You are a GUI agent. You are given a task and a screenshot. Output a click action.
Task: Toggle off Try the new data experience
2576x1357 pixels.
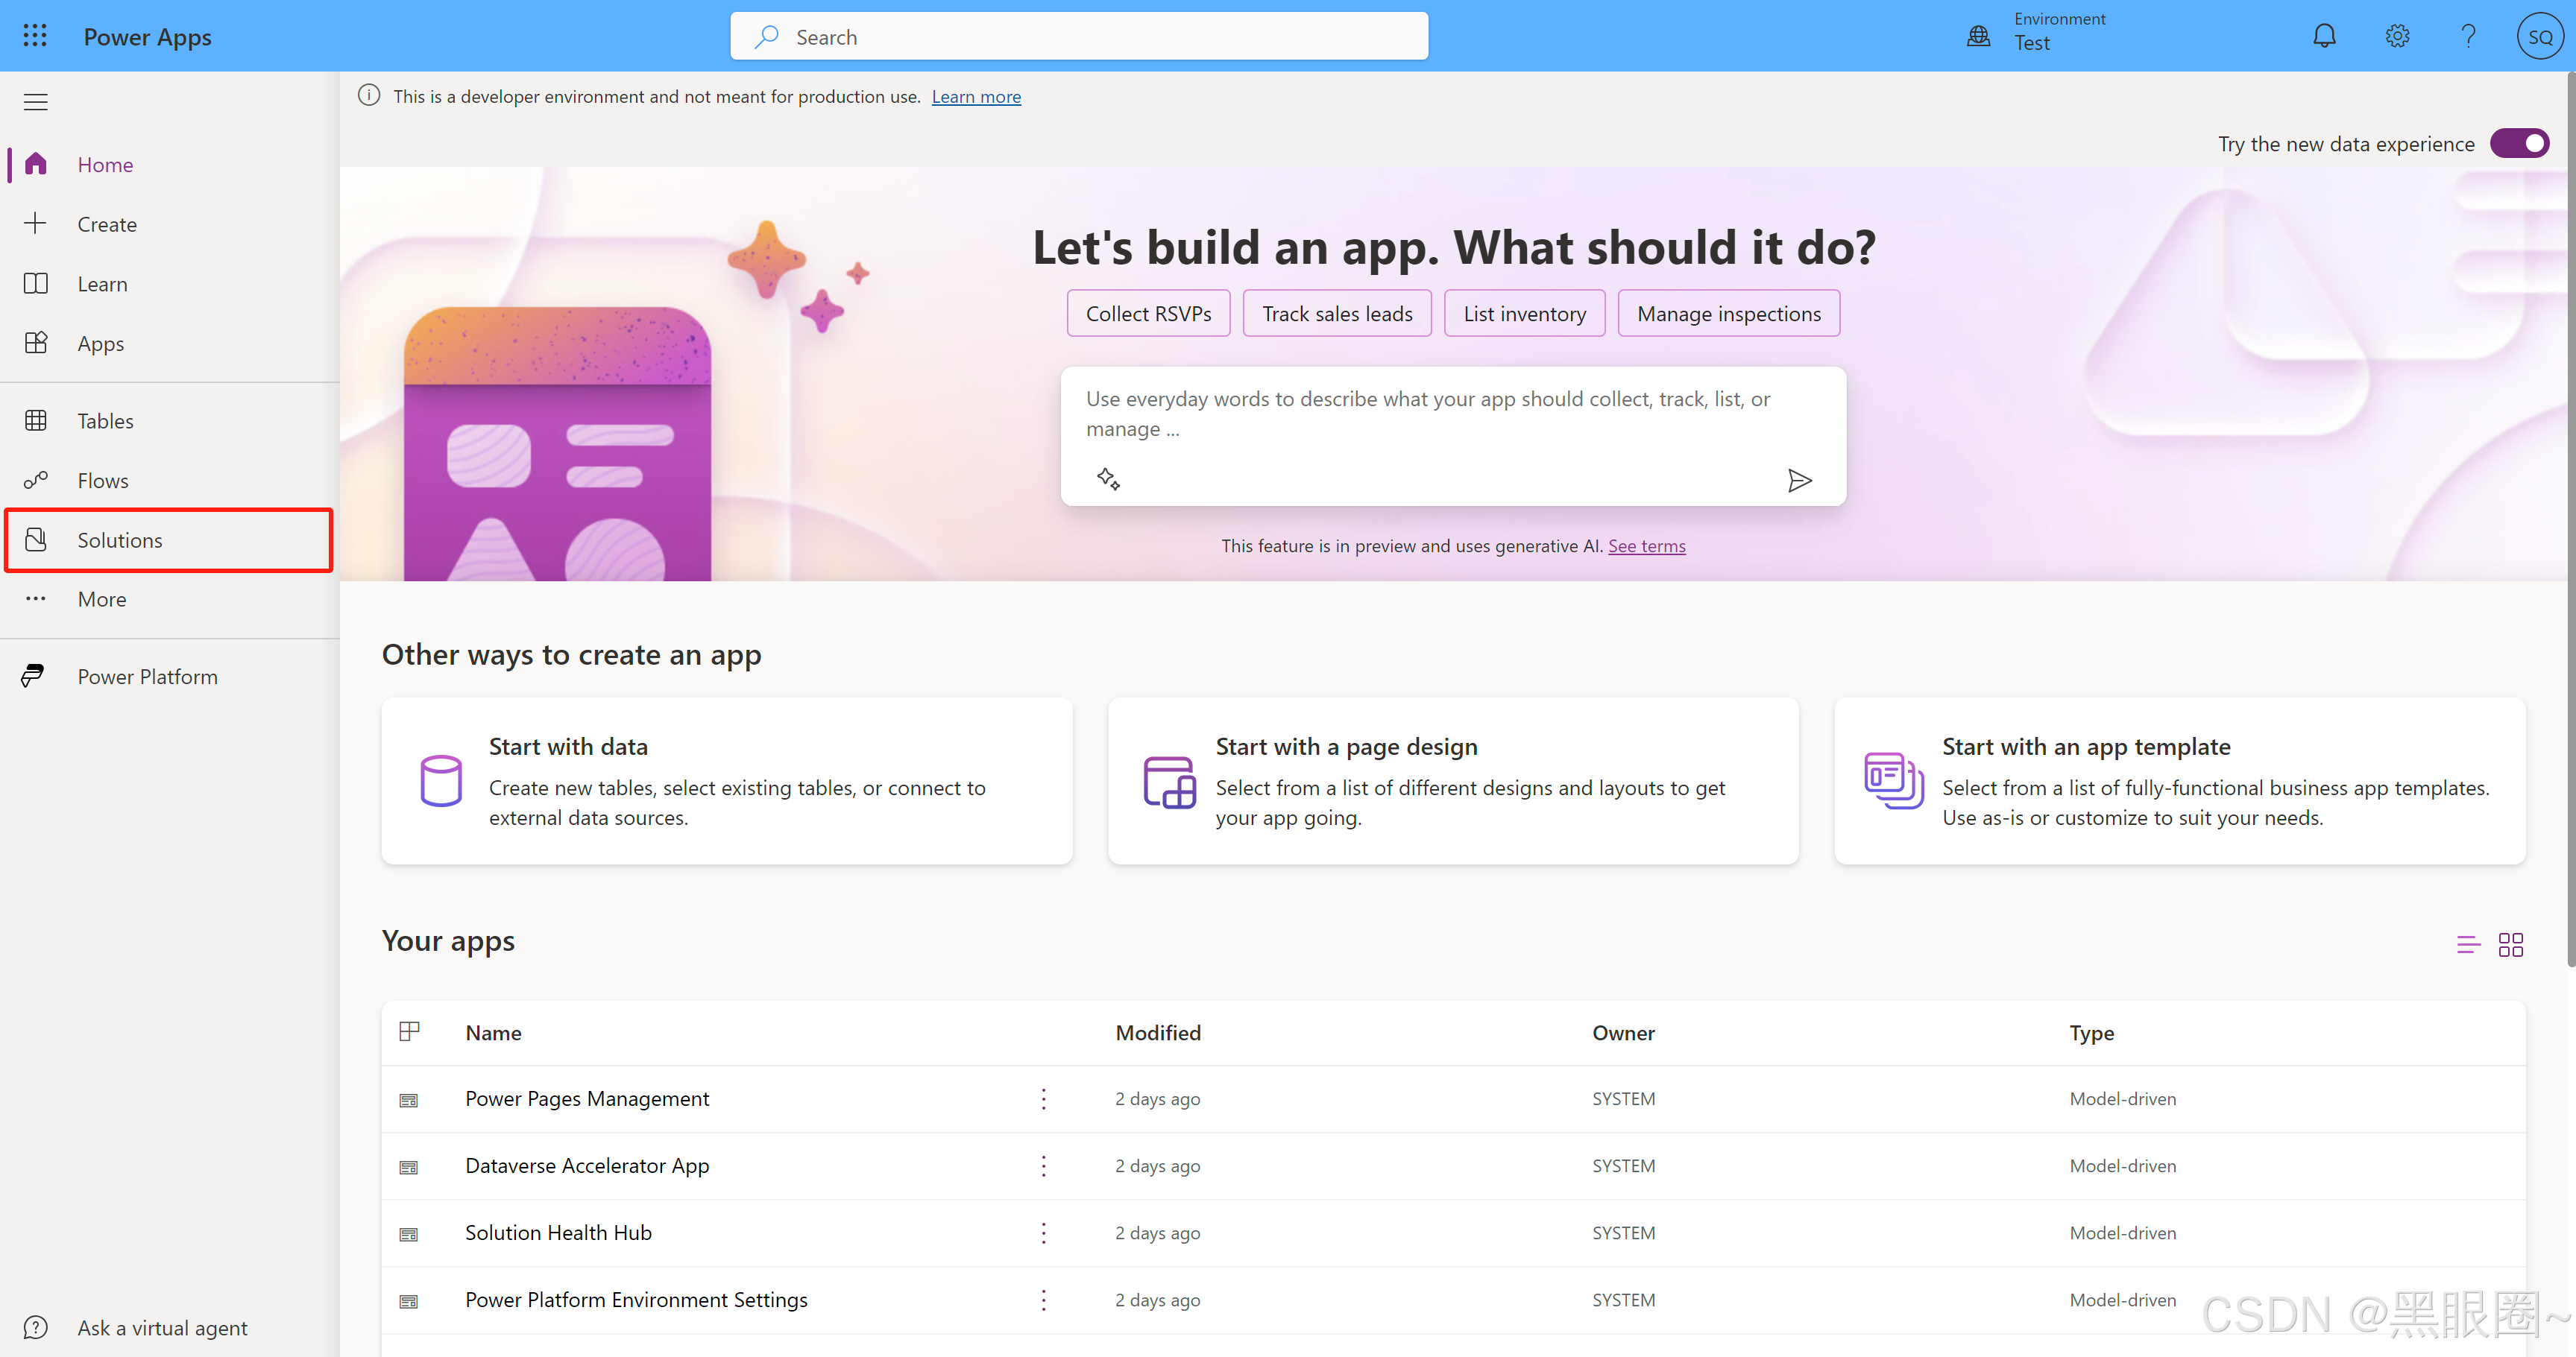click(2519, 144)
